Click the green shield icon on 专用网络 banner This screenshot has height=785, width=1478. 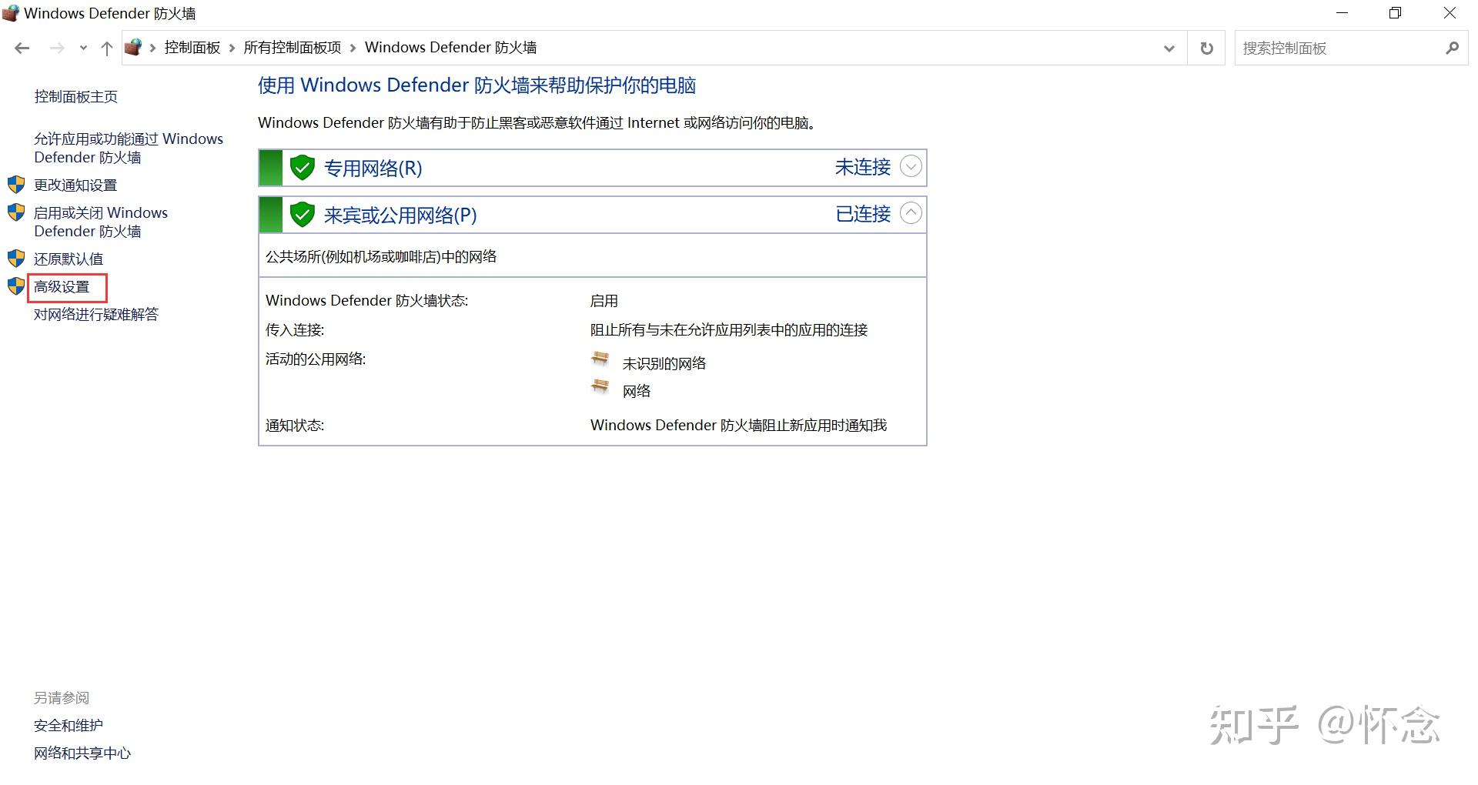pyautogui.click(x=303, y=167)
